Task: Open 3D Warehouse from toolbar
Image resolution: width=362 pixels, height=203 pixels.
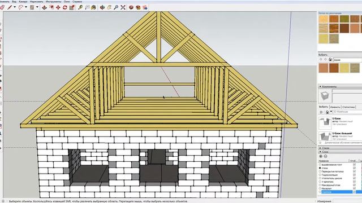Action: point(131,7)
